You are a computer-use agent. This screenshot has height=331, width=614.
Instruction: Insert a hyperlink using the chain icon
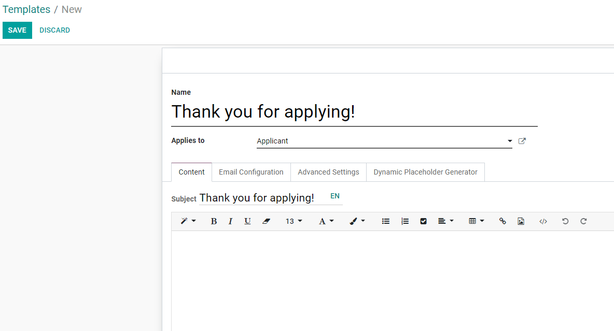click(502, 221)
